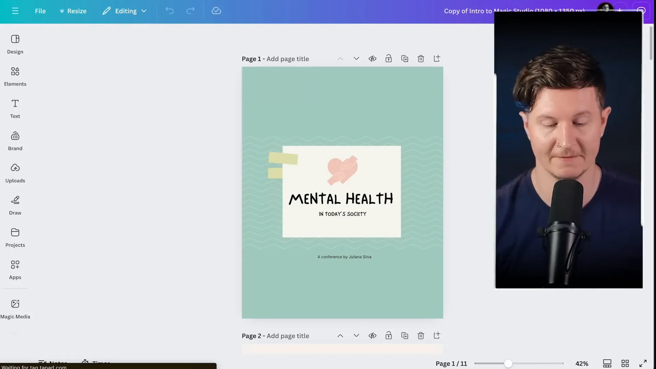The width and height of the screenshot is (656, 369).
Task: Open the Uploads panel
Action: pos(15,173)
